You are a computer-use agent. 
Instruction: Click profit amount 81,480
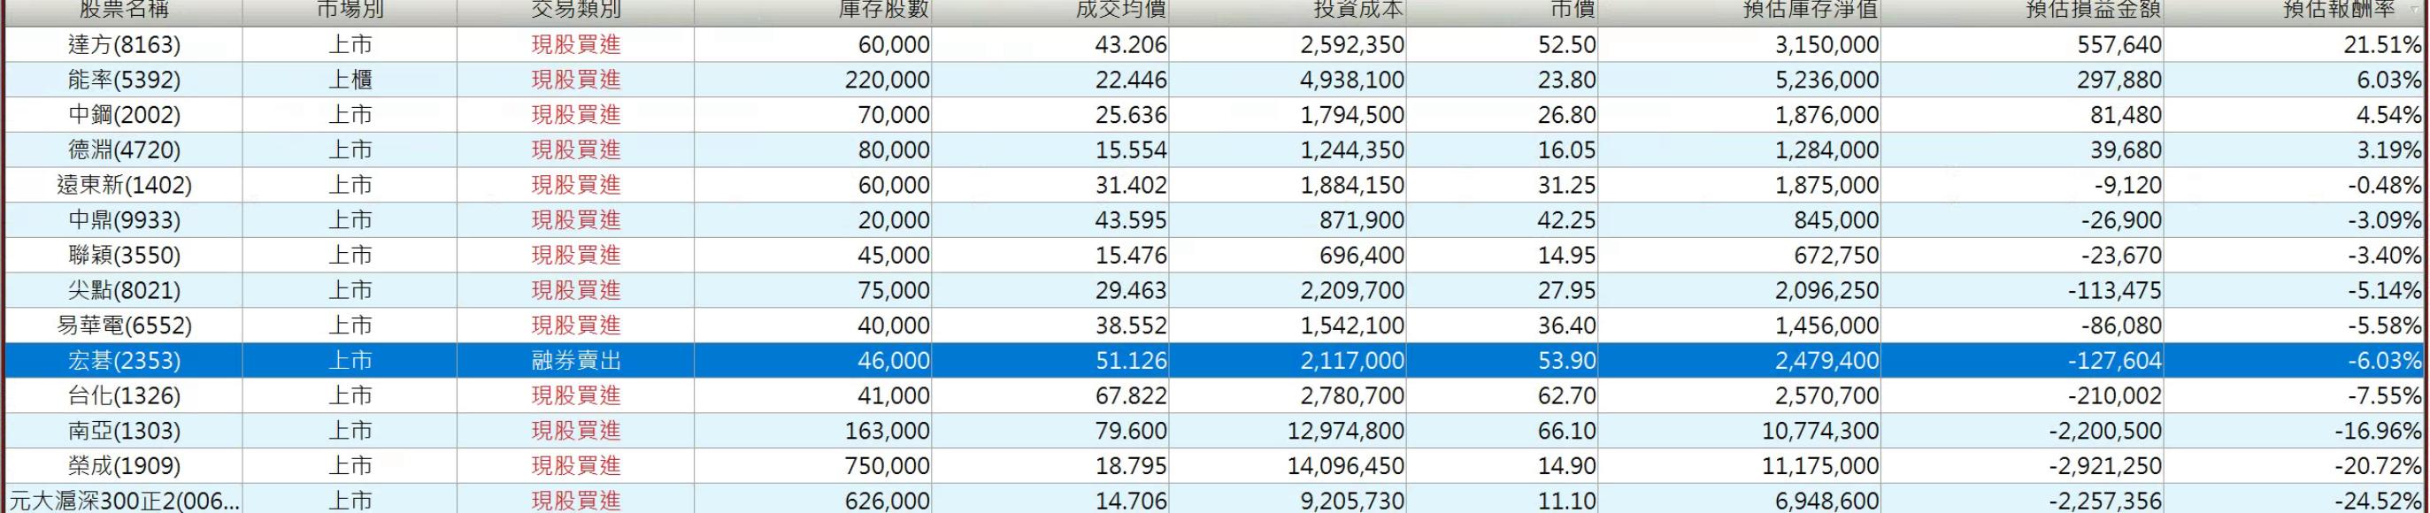pyautogui.click(x=2126, y=114)
